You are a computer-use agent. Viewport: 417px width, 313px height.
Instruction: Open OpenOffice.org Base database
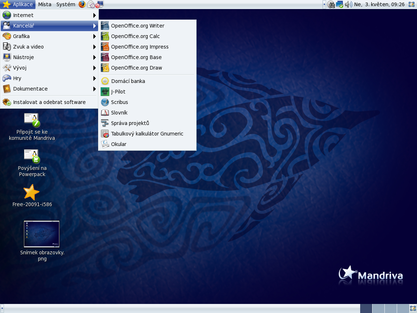[x=147, y=57]
